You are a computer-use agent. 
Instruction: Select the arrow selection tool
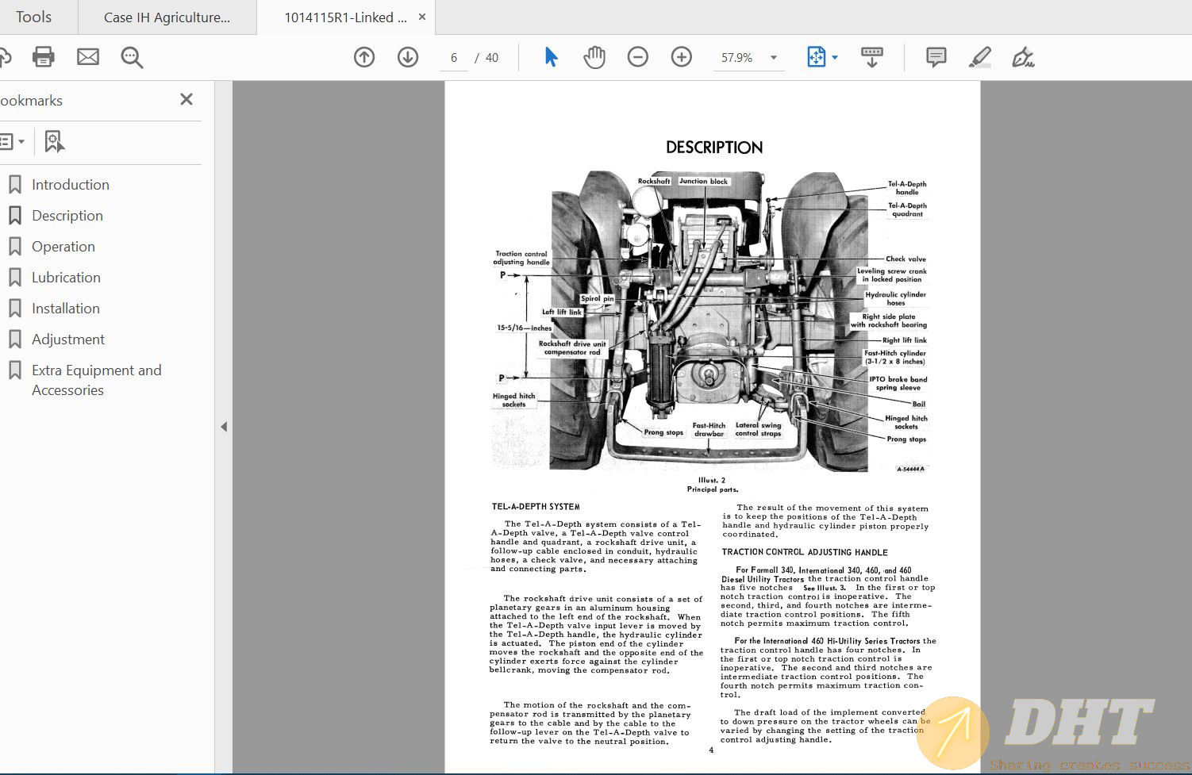pyautogui.click(x=551, y=57)
